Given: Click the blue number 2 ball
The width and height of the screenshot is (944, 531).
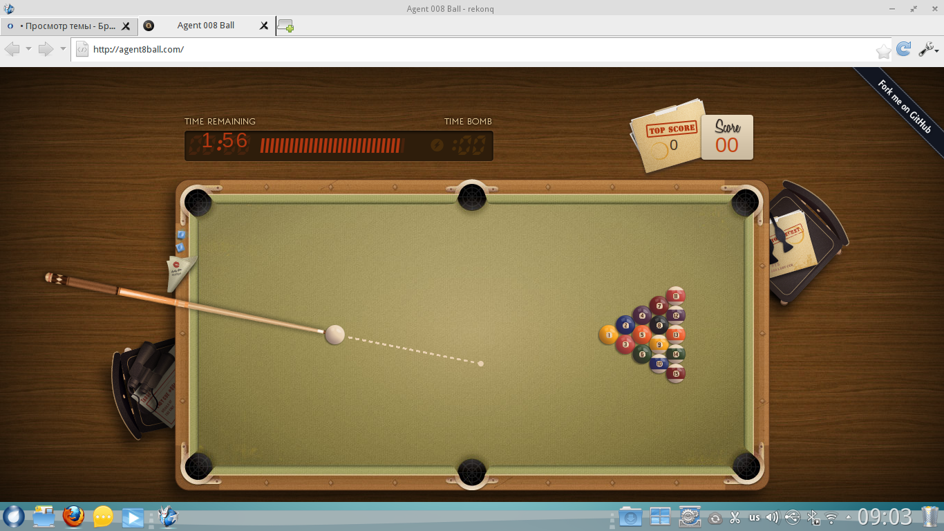Looking at the screenshot, I should [x=625, y=325].
